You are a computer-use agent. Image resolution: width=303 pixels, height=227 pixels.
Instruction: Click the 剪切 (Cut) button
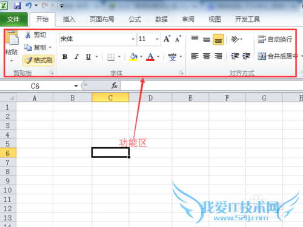pos(36,35)
